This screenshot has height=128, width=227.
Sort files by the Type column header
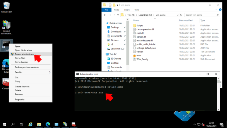point(203,20)
